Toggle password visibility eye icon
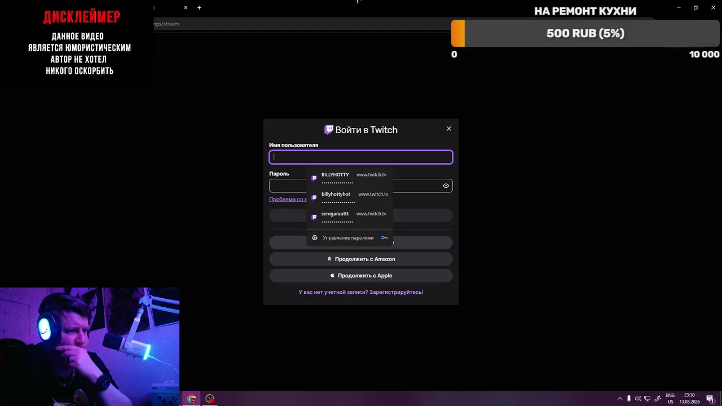This screenshot has width=722, height=406. [x=446, y=186]
